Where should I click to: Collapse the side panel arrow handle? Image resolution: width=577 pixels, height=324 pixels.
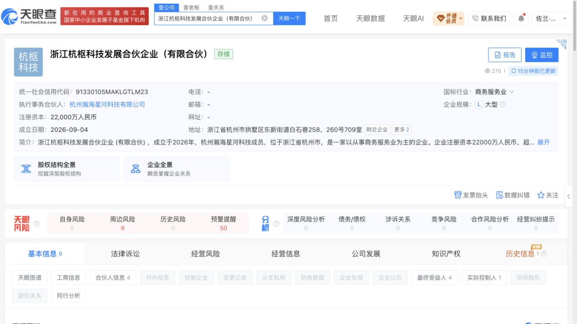(568, 196)
